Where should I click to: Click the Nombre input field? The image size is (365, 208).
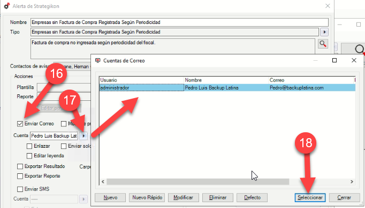179,22
